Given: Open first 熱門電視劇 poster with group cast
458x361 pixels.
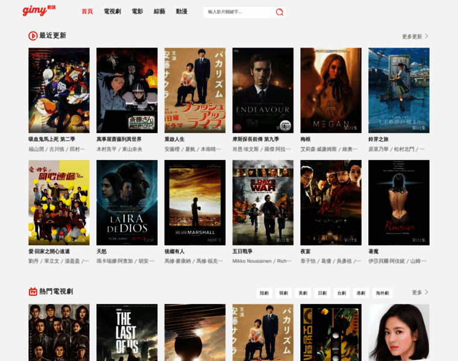Looking at the screenshot, I should 59,333.
